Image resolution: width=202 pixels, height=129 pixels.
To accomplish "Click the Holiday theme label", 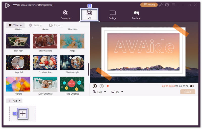I will click(x=18, y=29).
